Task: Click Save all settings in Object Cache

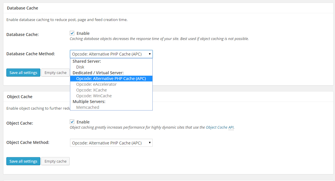Action: point(23,161)
